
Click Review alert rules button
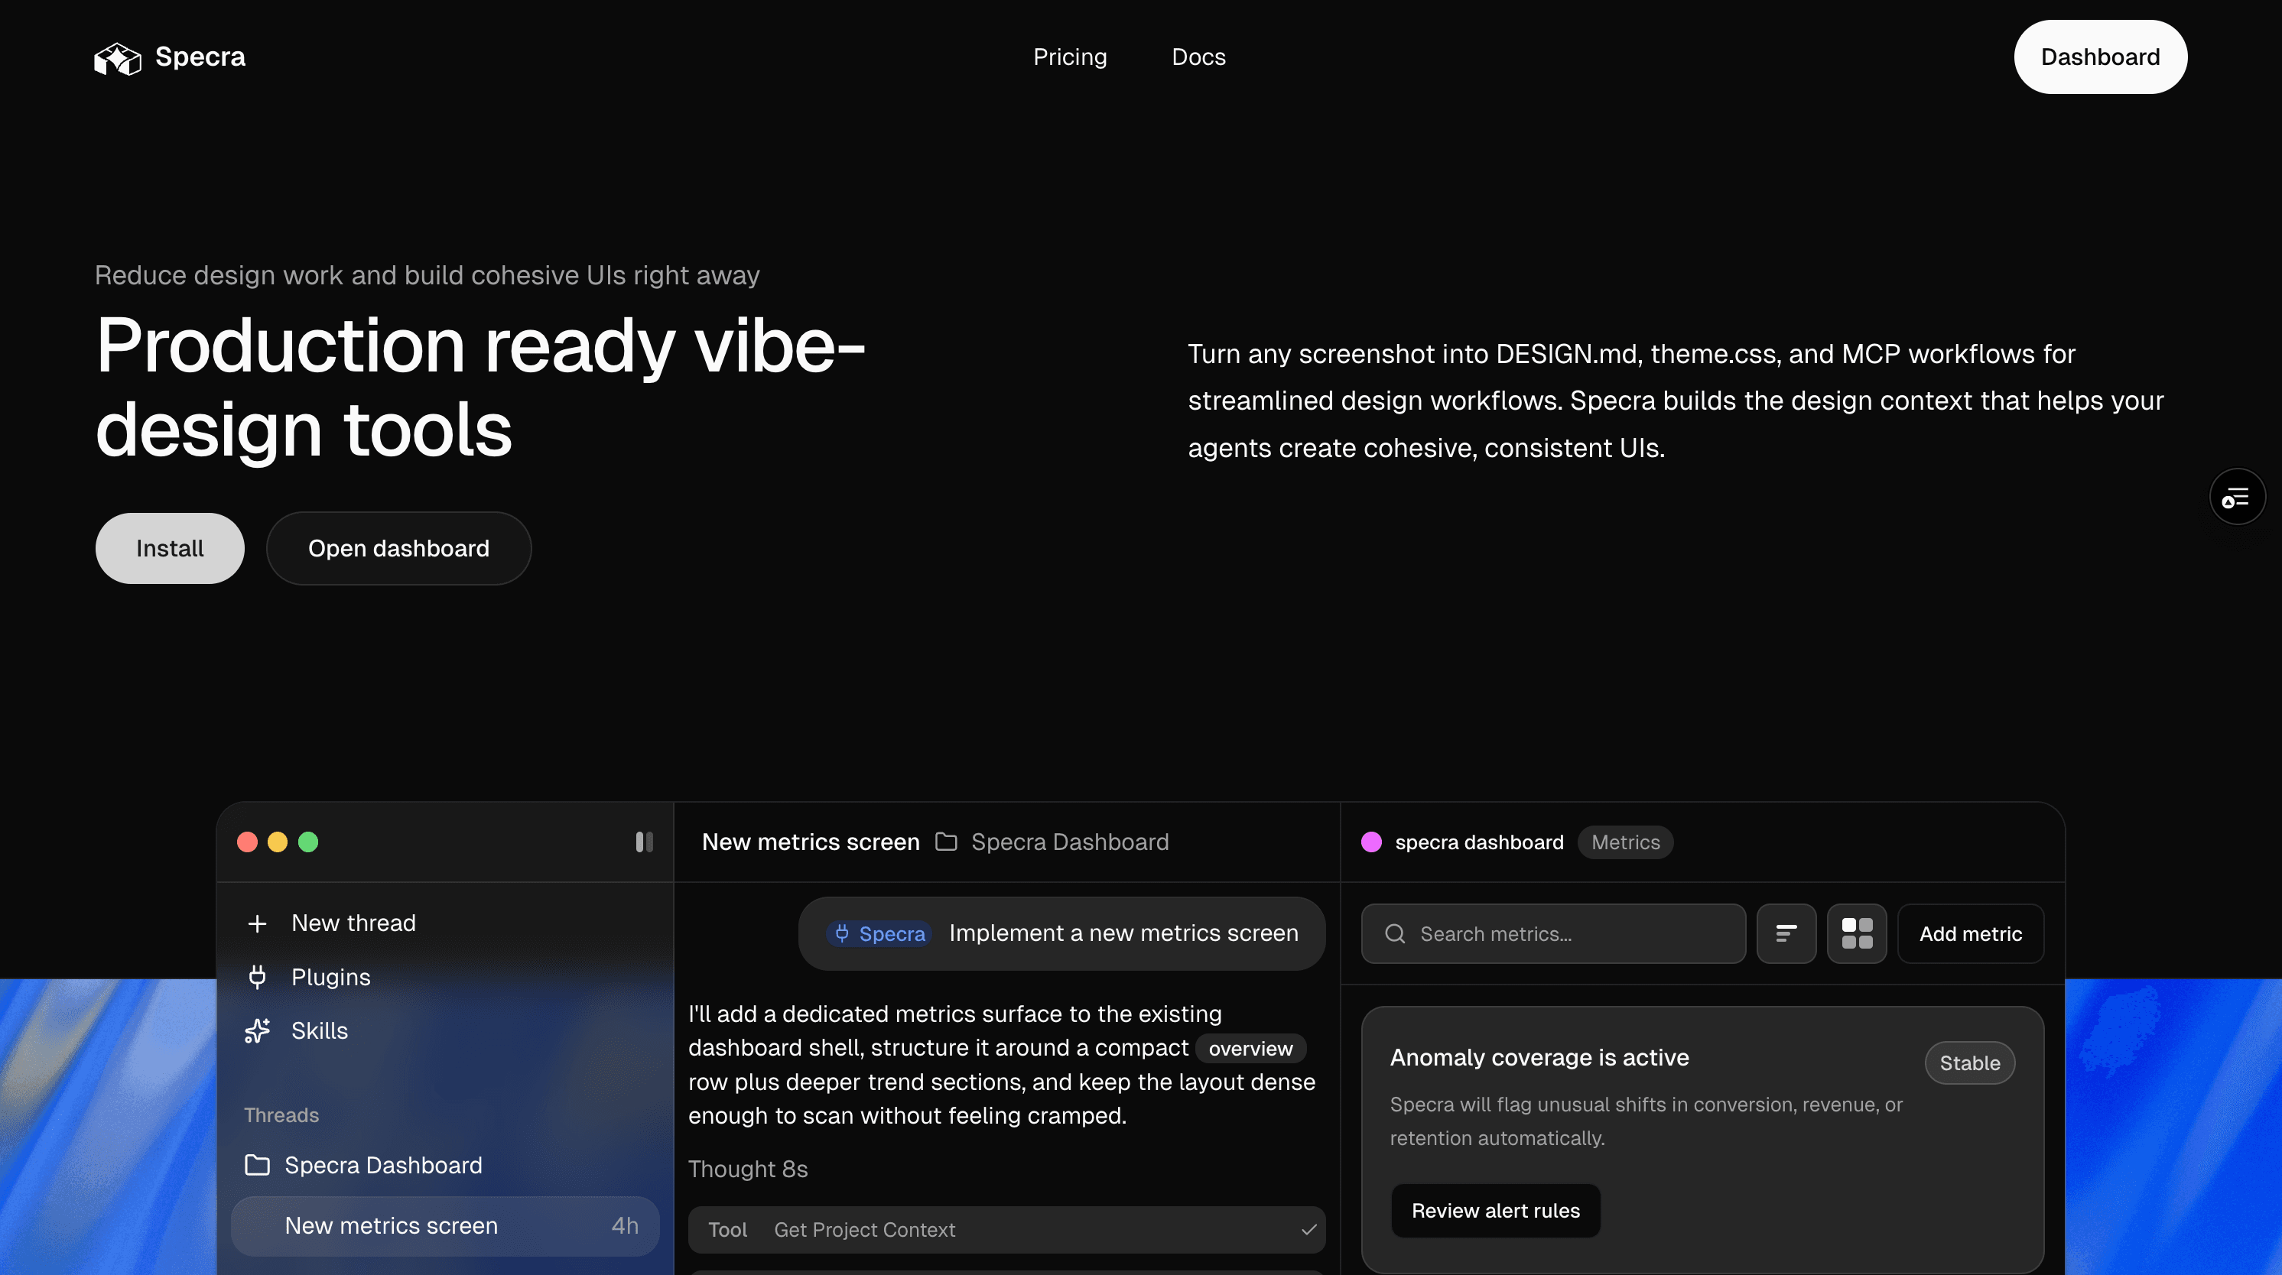[x=1495, y=1210]
